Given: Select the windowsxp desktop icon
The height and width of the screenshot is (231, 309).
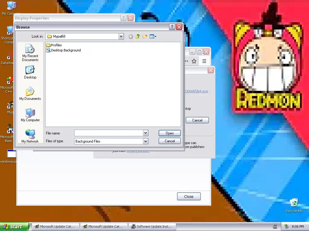Looking at the screenshot, I should 9,156.
